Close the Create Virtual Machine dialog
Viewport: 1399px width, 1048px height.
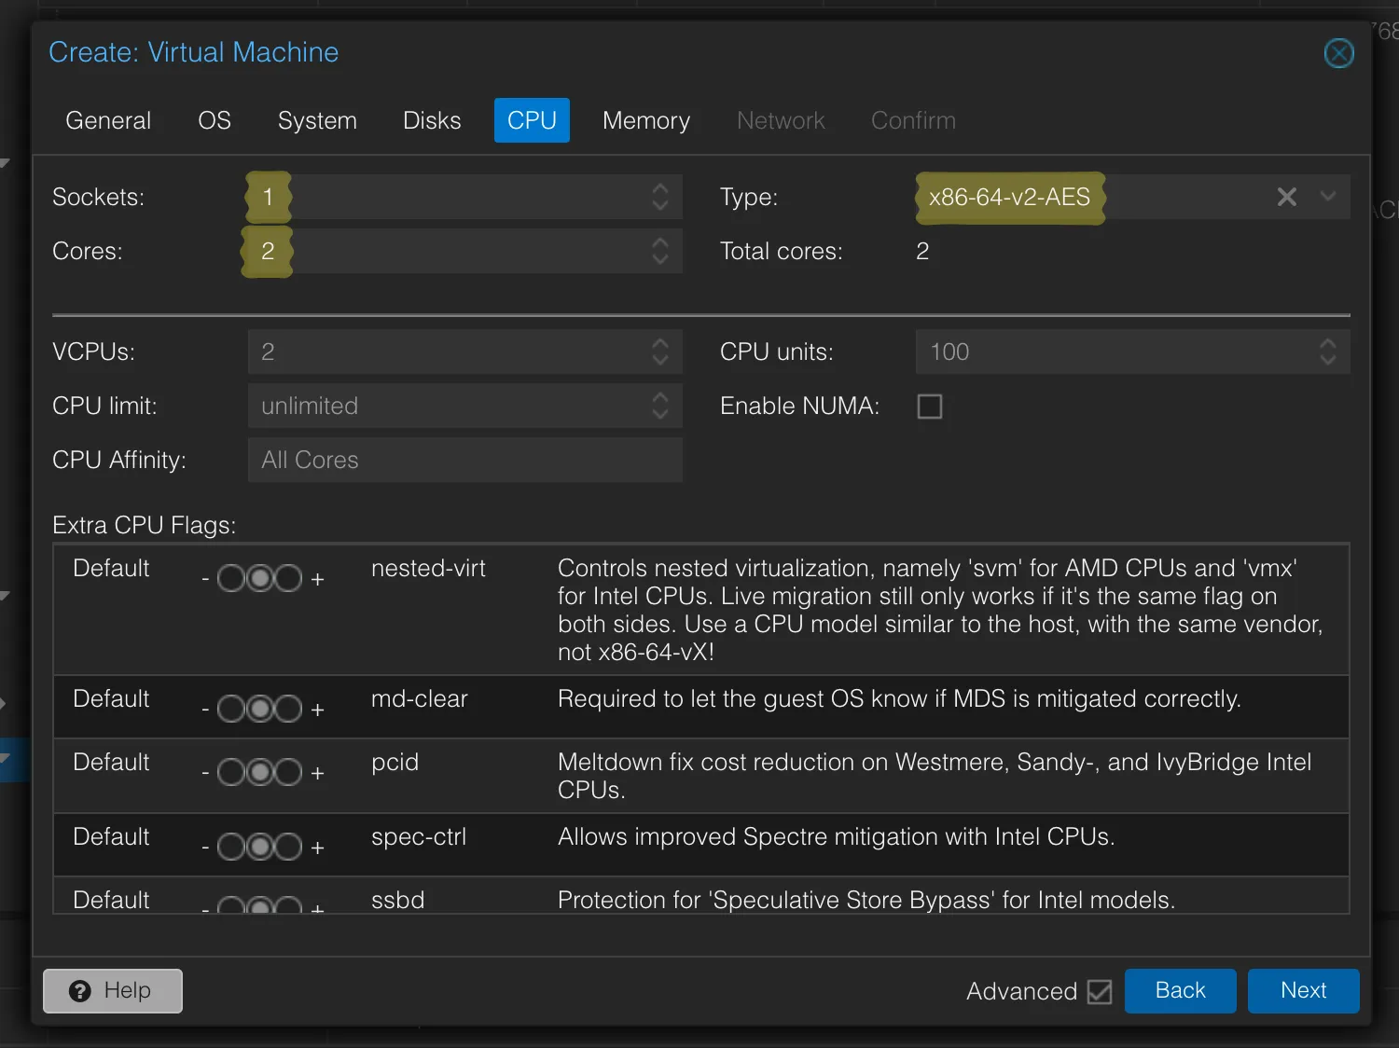coord(1339,53)
